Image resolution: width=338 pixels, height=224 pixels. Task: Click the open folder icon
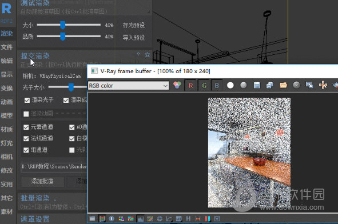pyautogui.click(x=283, y=86)
